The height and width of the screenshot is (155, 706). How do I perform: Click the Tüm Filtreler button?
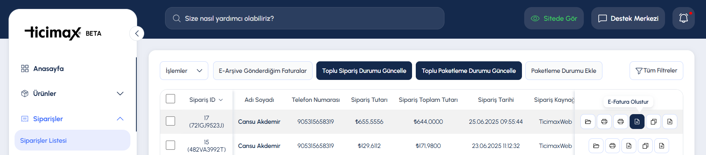click(656, 71)
